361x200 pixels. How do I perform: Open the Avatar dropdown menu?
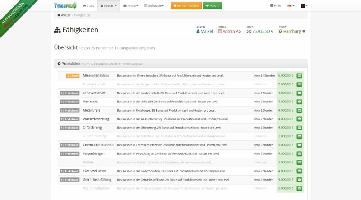108,6
